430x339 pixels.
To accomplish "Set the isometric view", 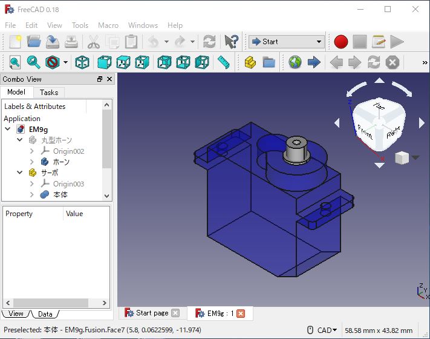I will (82, 62).
